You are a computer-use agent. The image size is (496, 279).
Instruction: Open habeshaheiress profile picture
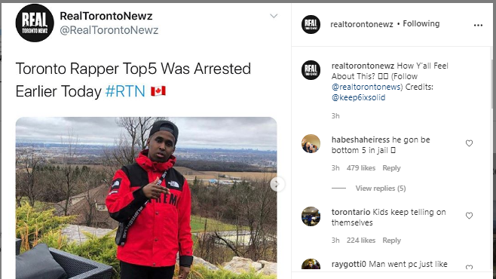click(x=311, y=143)
